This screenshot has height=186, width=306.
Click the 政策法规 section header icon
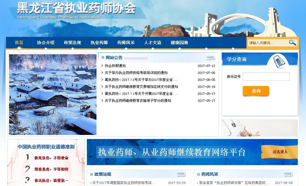[x=91, y=174]
